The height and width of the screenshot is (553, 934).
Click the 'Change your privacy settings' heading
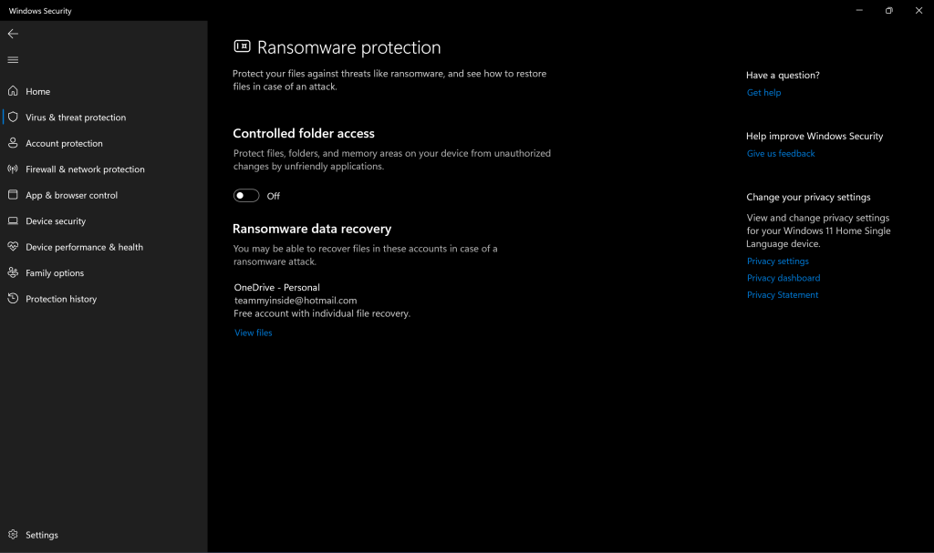808,197
